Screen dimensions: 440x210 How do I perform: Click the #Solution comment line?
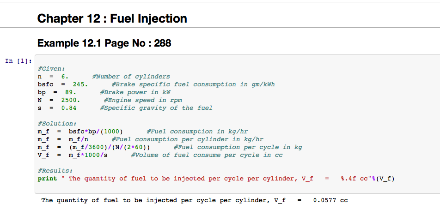pos(57,124)
